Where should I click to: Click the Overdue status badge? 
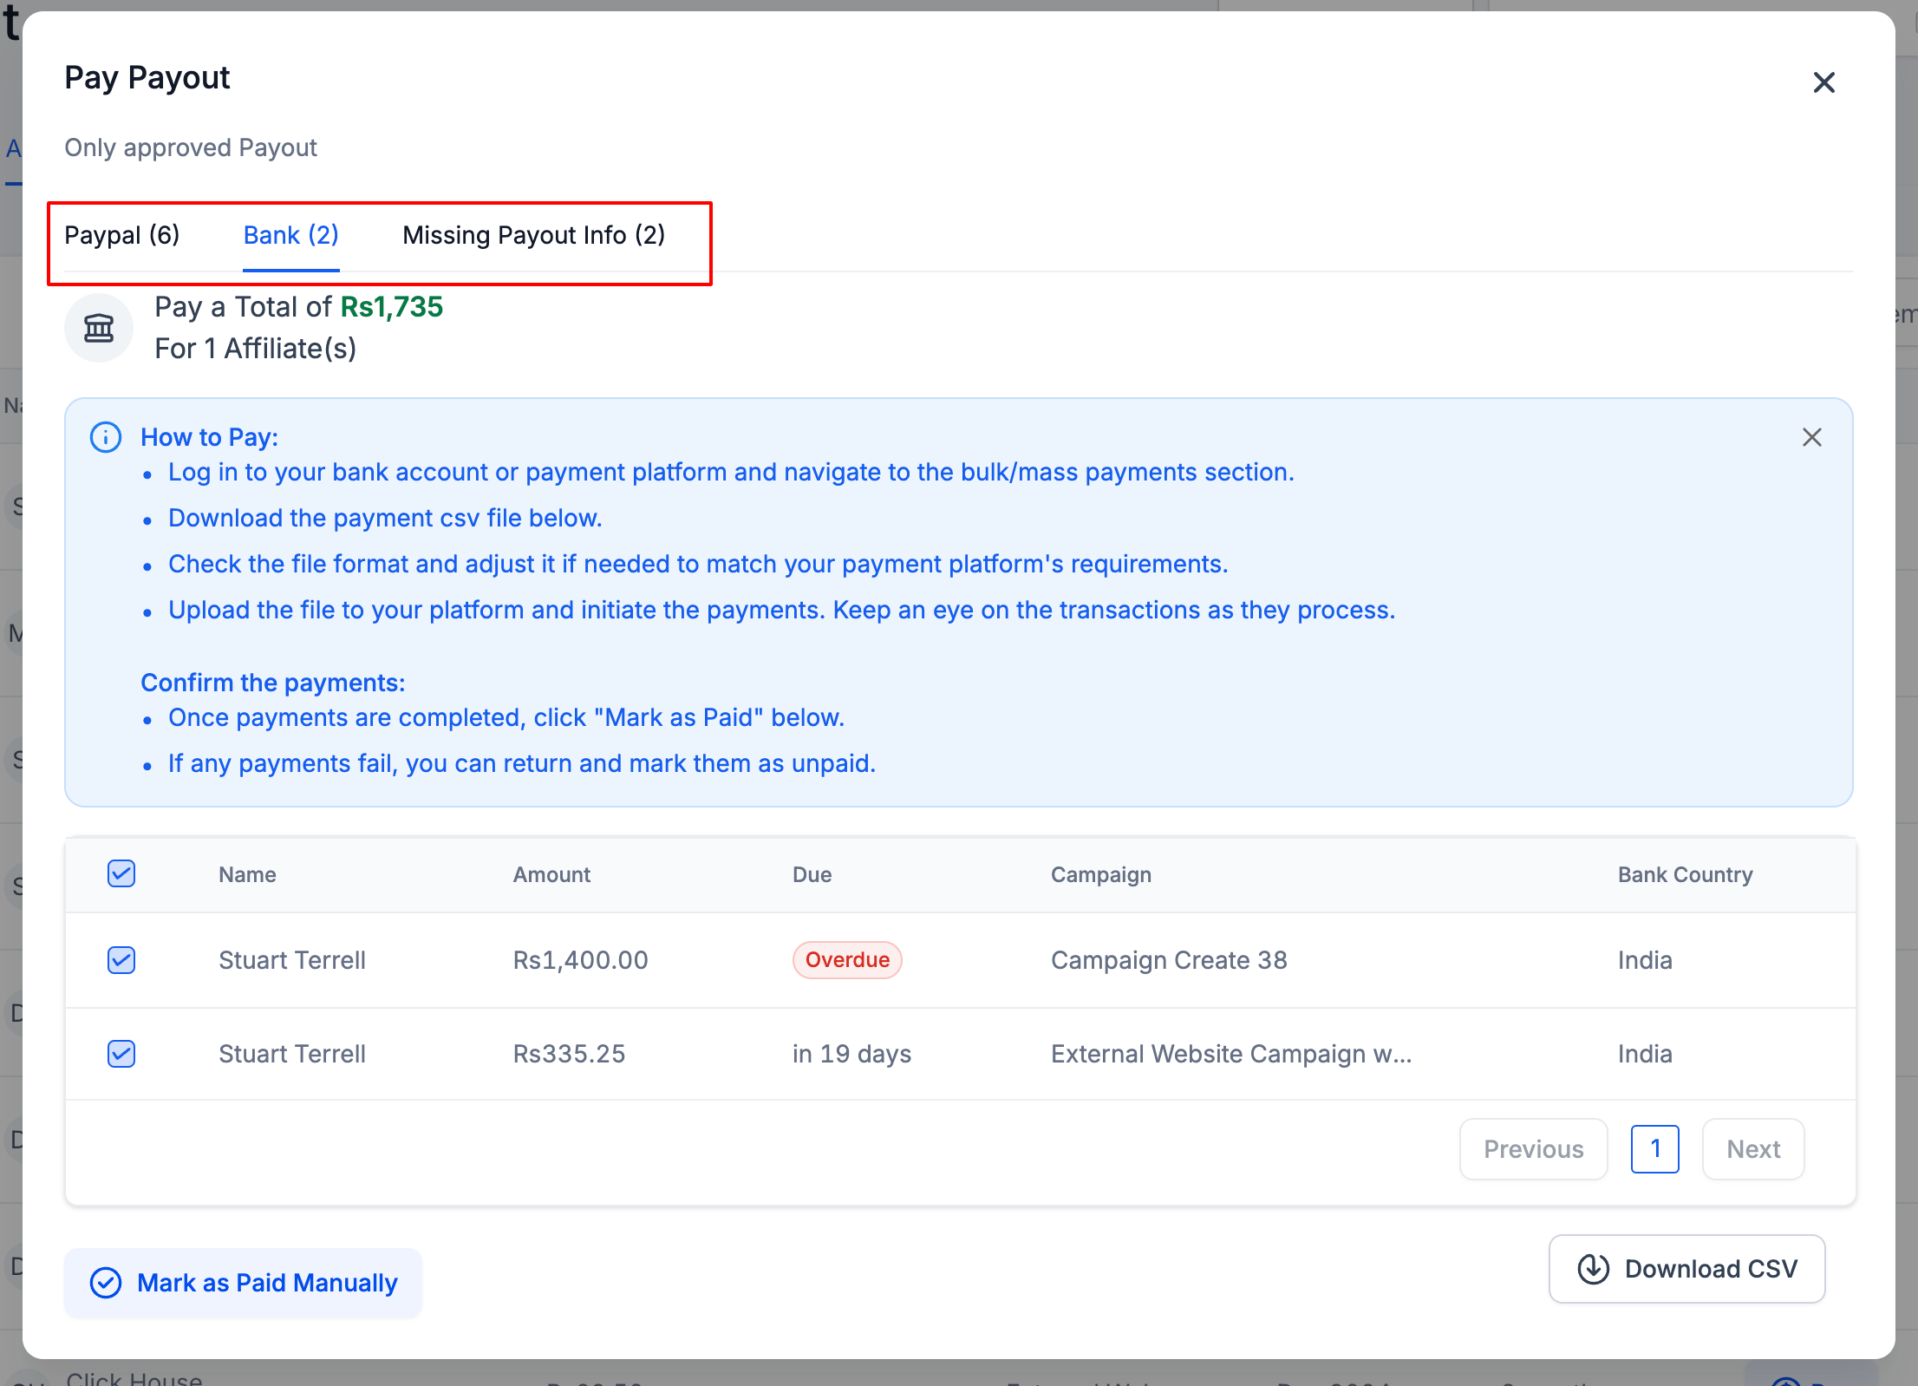pos(847,960)
